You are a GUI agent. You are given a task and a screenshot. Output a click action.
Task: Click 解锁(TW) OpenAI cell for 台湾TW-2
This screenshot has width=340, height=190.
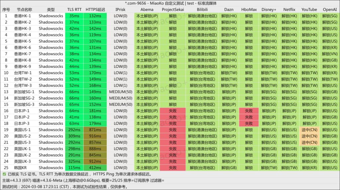pyautogui.click(x=330, y=79)
